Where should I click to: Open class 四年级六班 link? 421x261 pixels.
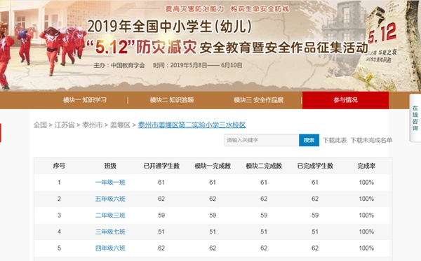(110, 248)
